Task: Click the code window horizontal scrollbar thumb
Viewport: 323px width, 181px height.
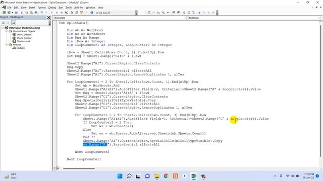Action: pos(79,168)
